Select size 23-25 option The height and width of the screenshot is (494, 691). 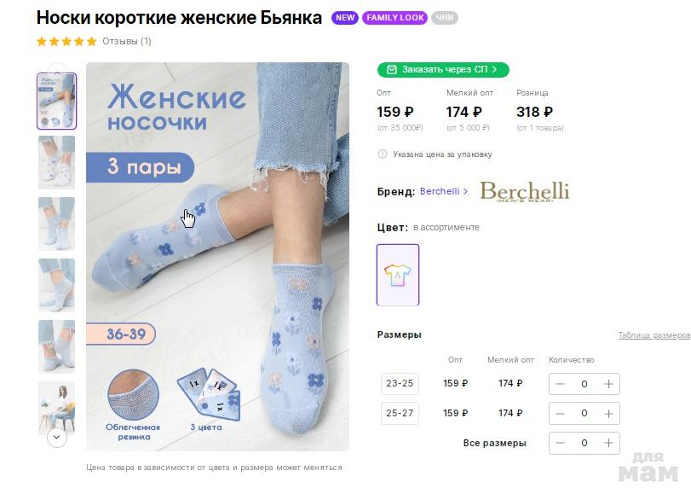pos(400,384)
